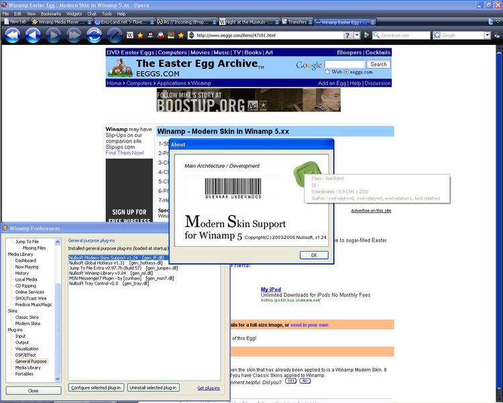
Task: Click the Easter Egg Archive bunny logo
Action: pyautogui.click(x=120, y=66)
